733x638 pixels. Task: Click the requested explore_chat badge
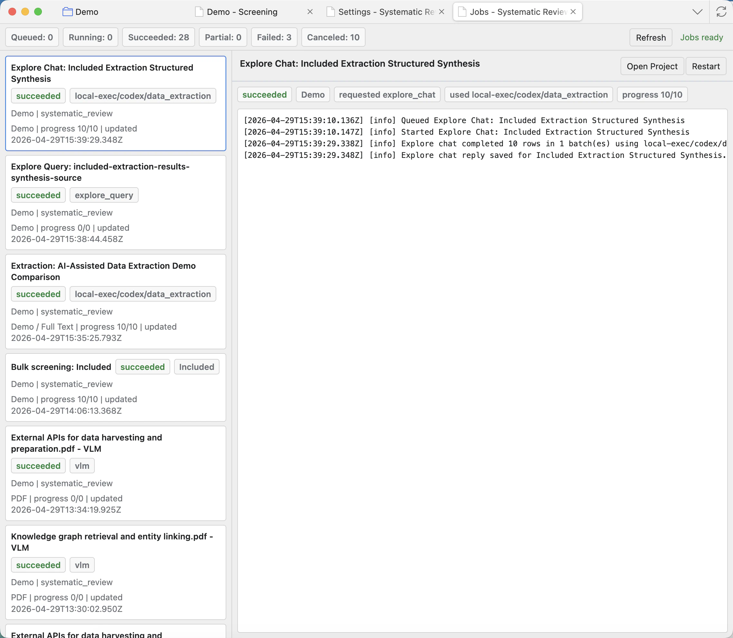click(x=387, y=94)
